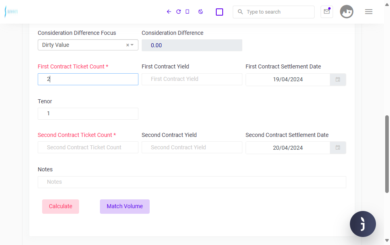Click the Notes label
This screenshot has width=390, height=245.
pos(45,169)
